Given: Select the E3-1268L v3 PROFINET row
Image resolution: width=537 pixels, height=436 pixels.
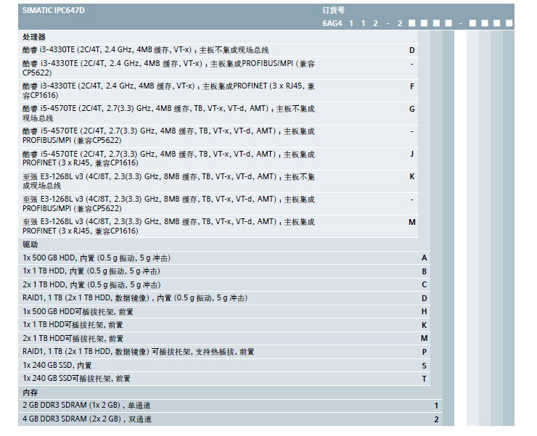Looking at the screenshot, I should click(168, 226).
